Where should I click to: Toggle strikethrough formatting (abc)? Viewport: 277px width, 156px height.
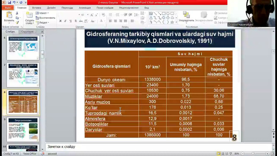click(x=81, y=21)
